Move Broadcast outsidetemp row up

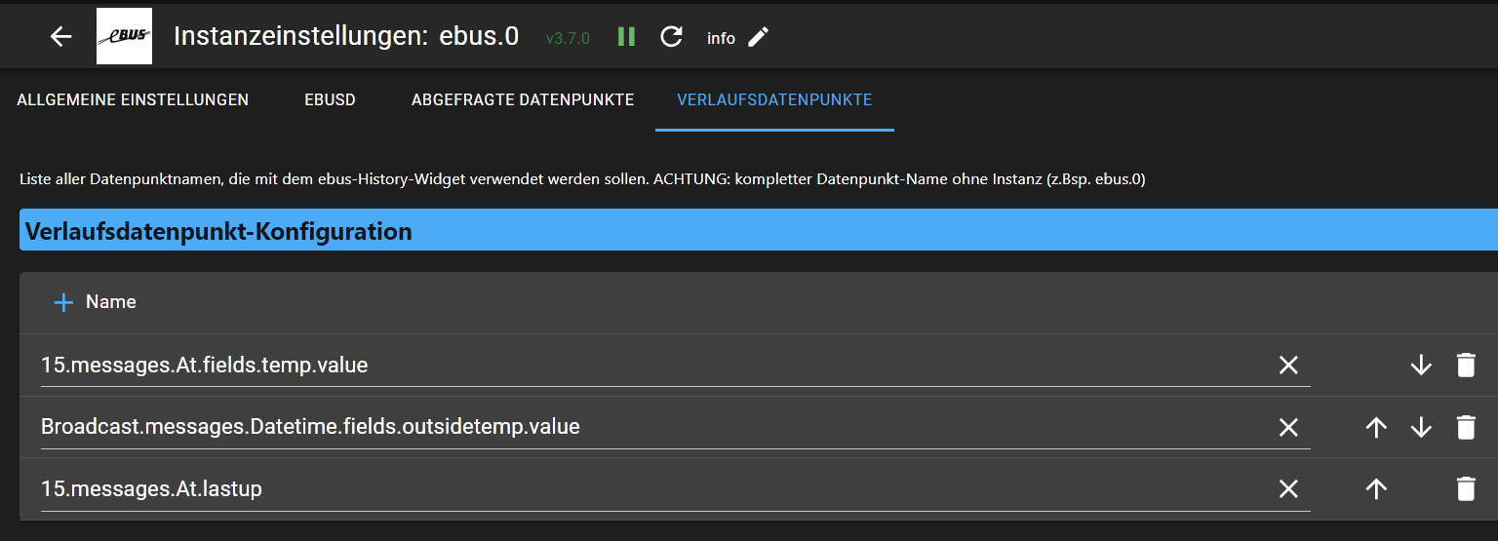click(x=1376, y=427)
